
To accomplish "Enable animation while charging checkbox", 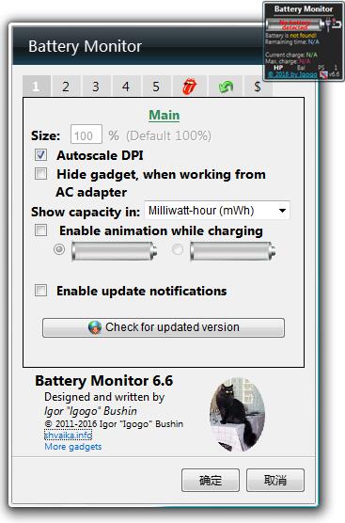I will [x=41, y=230].
